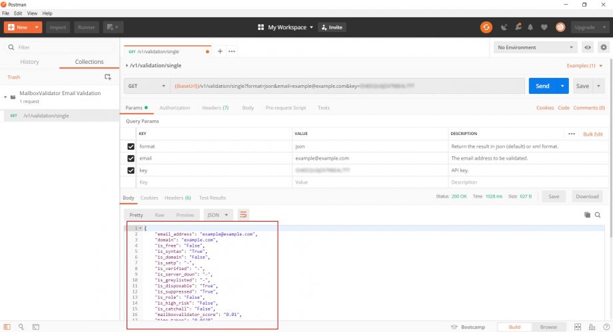The height and width of the screenshot is (332, 613).
Task: Uncheck the format parameter checkbox
Action: pos(131,146)
